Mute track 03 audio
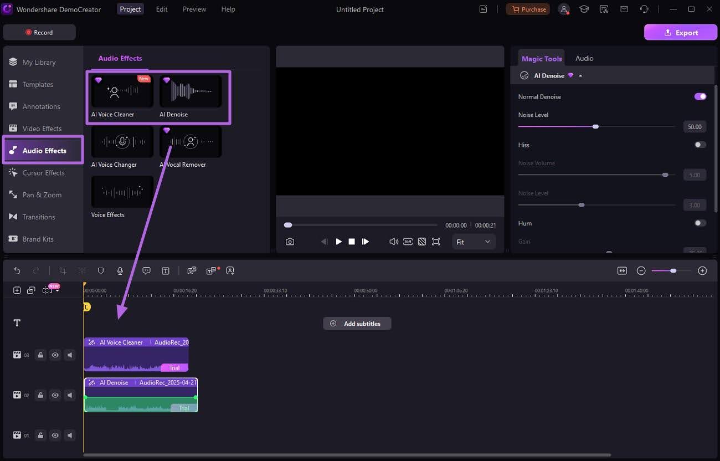720x461 pixels. click(x=70, y=355)
